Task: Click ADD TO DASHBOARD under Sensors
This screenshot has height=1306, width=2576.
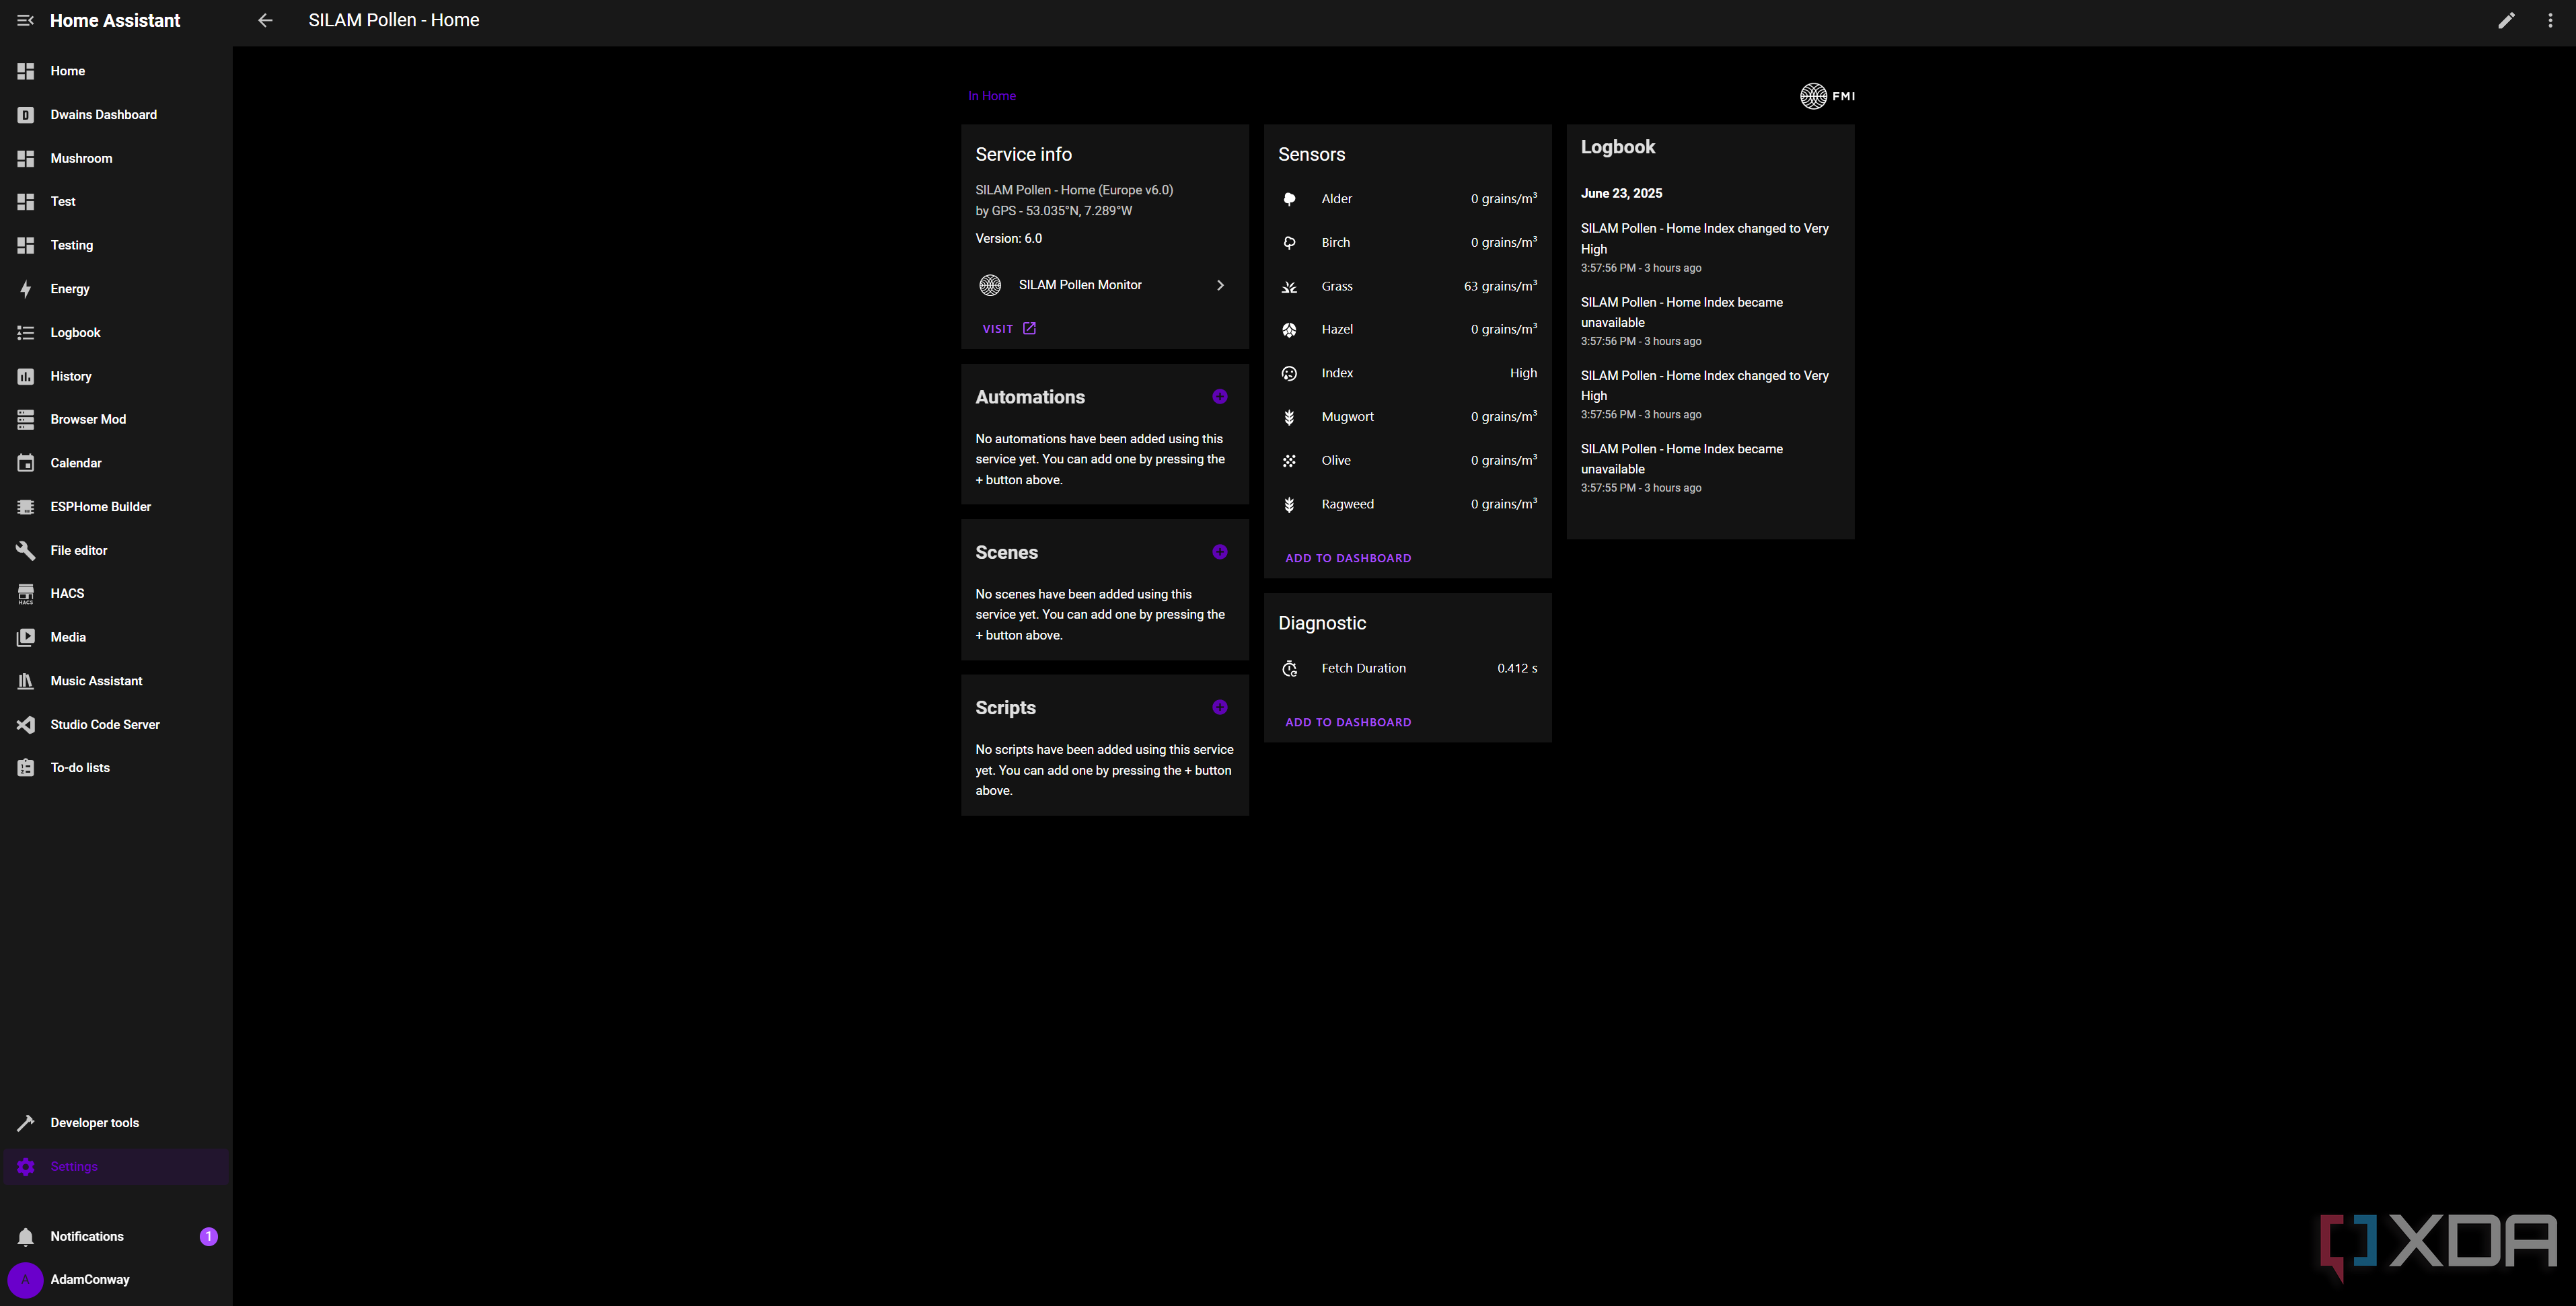Action: click(1348, 559)
